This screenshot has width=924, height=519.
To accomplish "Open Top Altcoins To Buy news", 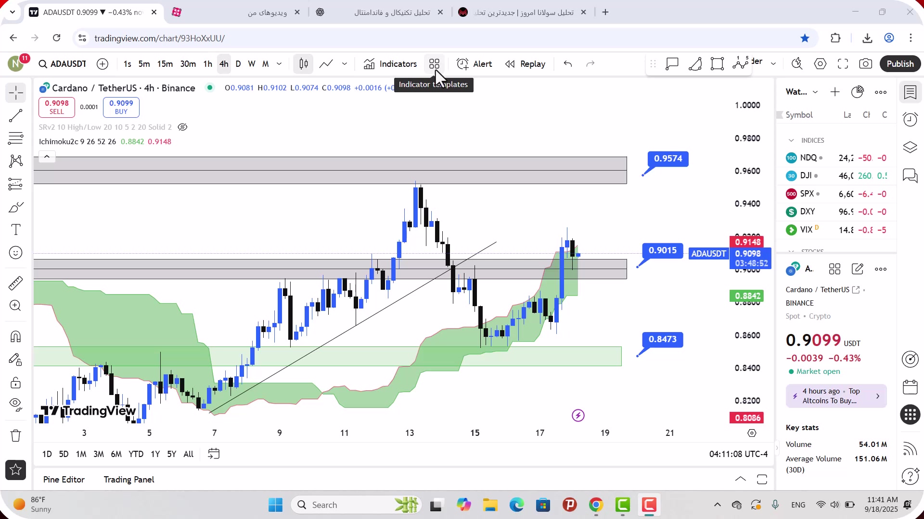I will (x=836, y=396).
